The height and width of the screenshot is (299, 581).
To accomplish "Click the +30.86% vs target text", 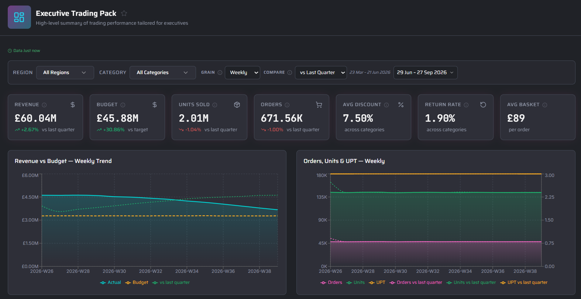I will pyautogui.click(x=114, y=130).
